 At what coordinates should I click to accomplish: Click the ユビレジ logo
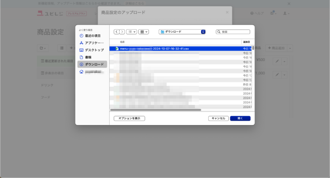pos(50,13)
